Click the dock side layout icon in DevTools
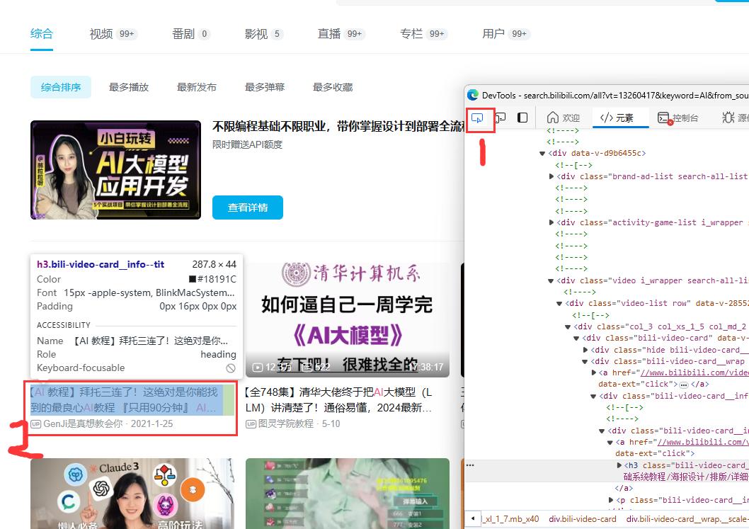This screenshot has height=529, width=749. pyautogui.click(x=522, y=119)
